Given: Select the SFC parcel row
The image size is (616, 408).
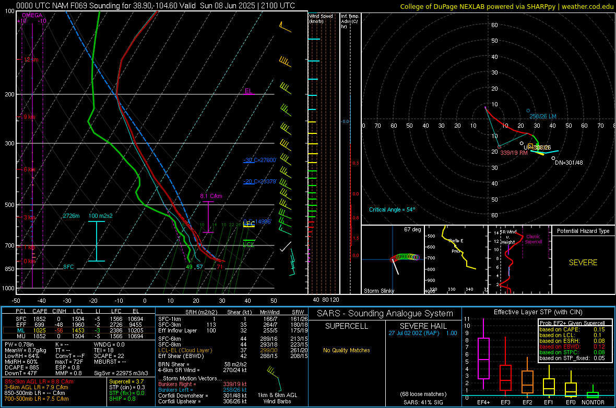Looking at the screenshot, I should pyautogui.click(x=79, y=319).
